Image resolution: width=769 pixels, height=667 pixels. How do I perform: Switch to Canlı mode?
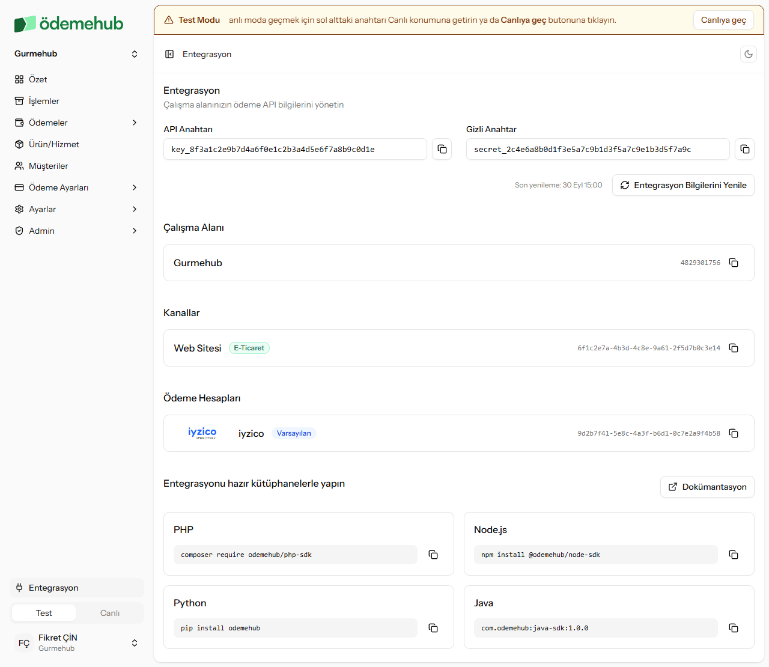tap(110, 613)
